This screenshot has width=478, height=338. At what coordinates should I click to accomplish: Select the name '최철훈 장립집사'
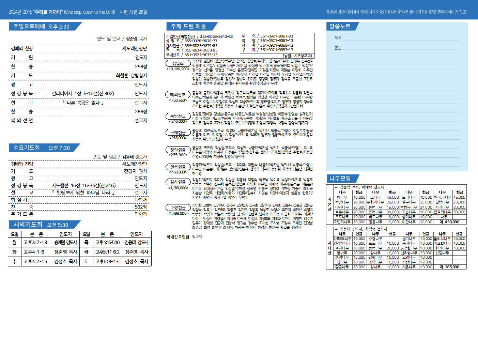coord(132,75)
